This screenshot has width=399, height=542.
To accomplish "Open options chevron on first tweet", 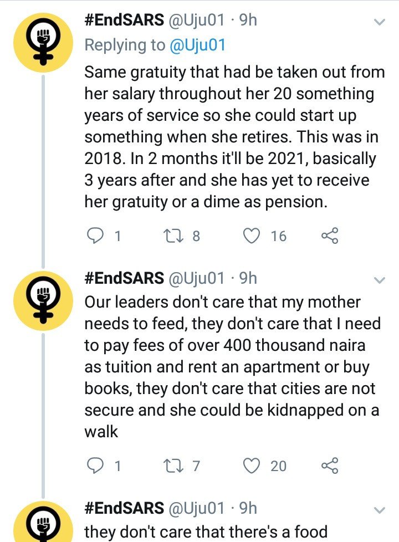I will tap(380, 22).
